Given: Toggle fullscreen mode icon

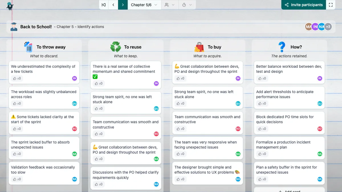Looking at the screenshot, I should click(331, 5).
